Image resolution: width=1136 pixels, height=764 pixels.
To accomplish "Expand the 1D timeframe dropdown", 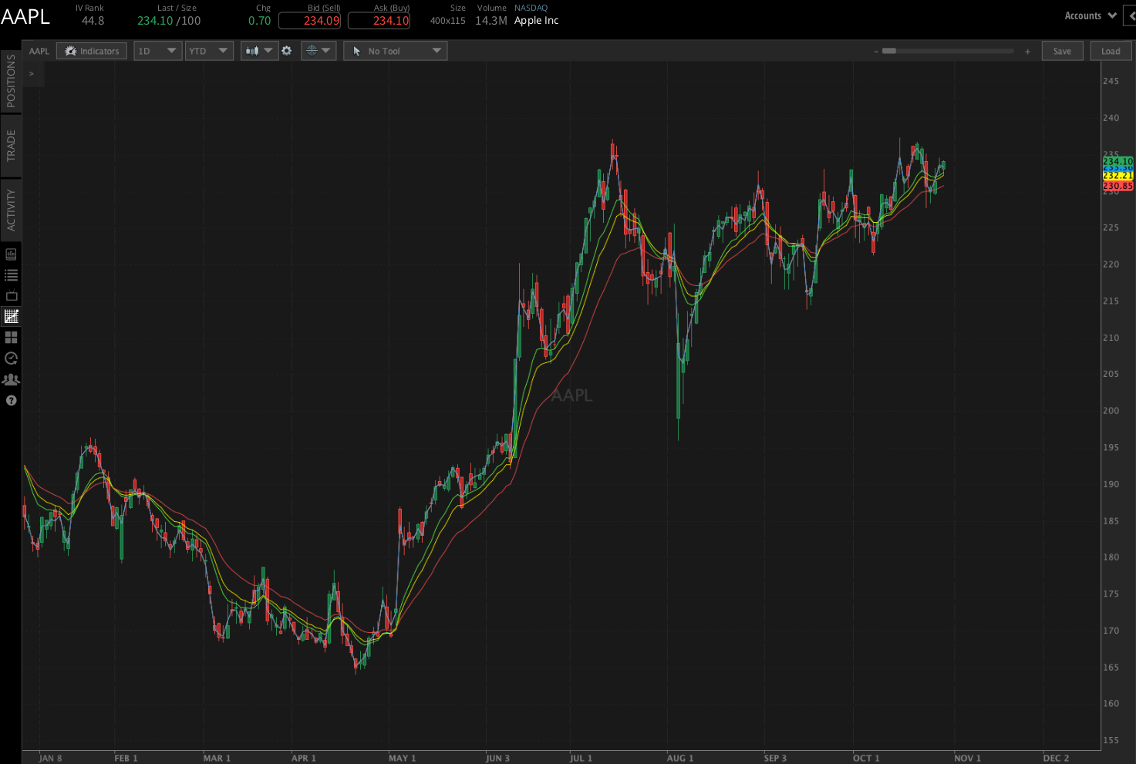I will click(157, 50).
